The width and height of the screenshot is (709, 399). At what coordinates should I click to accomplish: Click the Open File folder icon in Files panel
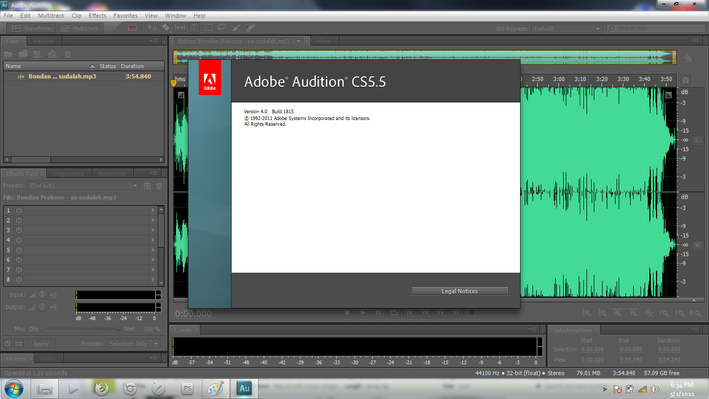point(8,54)
